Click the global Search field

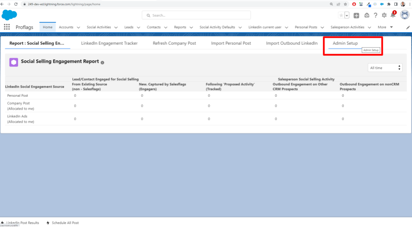(196, 15)
